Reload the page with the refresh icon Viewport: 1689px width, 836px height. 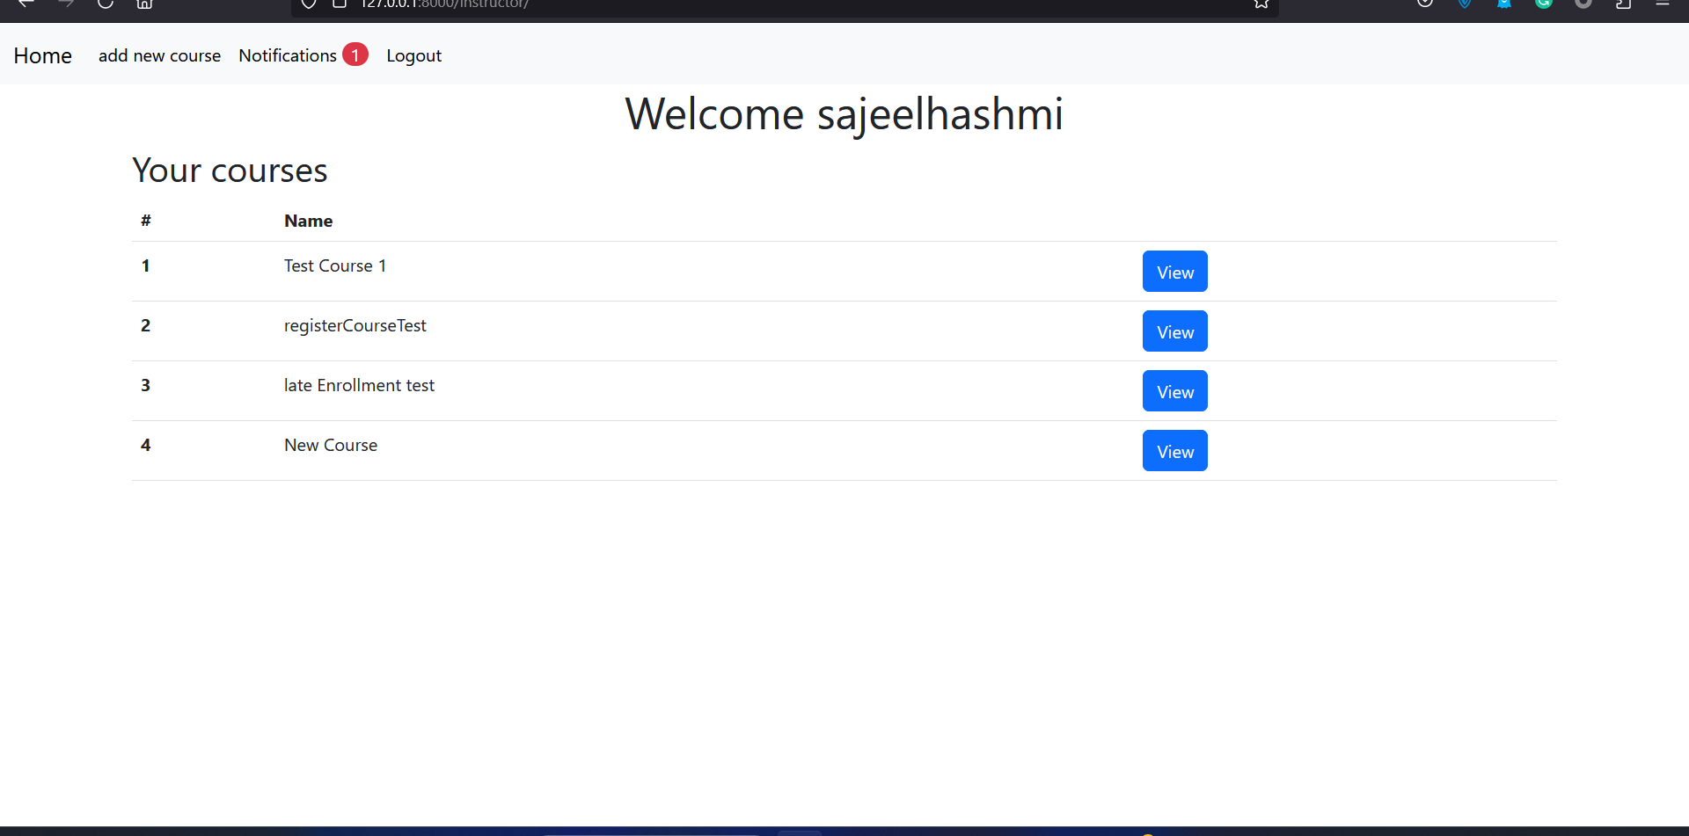106,4
